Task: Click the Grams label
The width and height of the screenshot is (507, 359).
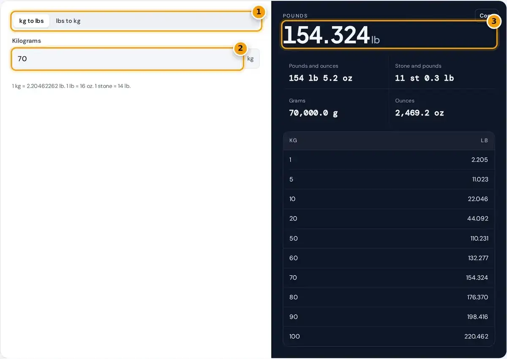Action: click(x=297, y=101)
